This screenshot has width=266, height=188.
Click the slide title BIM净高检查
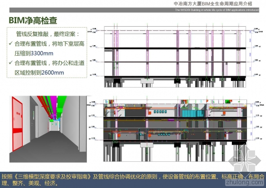coord(33,20)
